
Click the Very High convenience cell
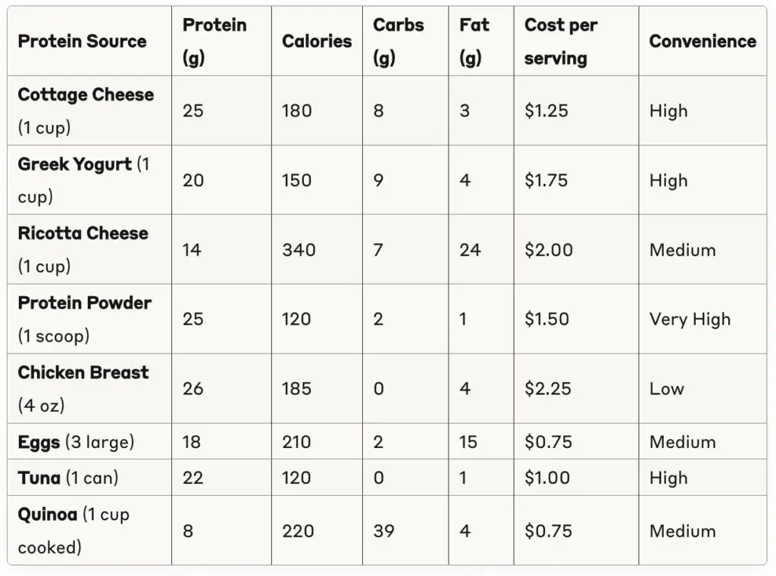(690, 319)
